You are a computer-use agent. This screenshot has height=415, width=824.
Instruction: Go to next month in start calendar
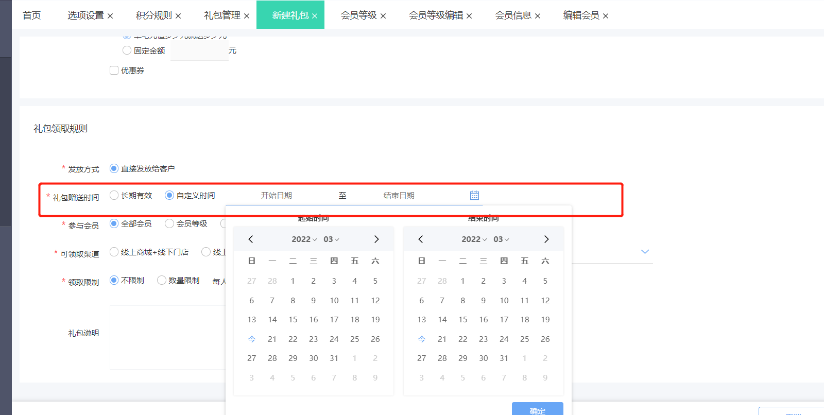point(376,239)
